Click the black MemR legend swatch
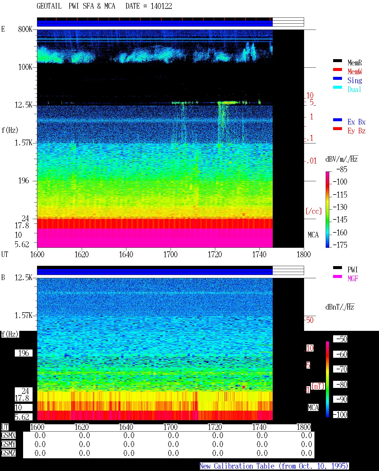The width and height of the screenshot is (379, 471). tap(338, 61)
